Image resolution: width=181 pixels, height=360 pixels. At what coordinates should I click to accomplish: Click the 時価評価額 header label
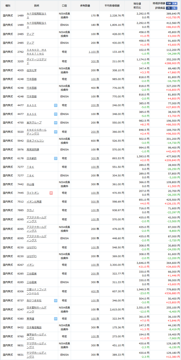[x=159, y=3]
